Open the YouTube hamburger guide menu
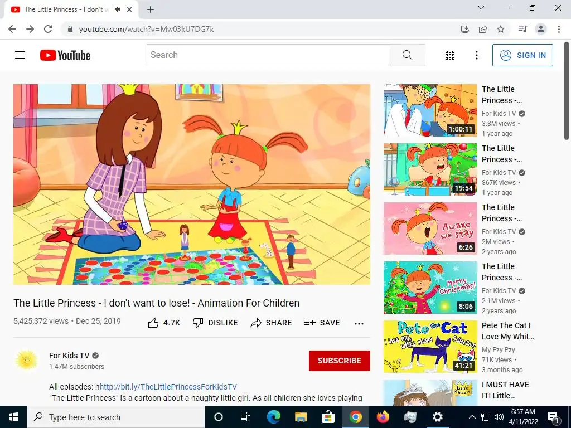The image size is (571, 428). (x=20, y=55)
